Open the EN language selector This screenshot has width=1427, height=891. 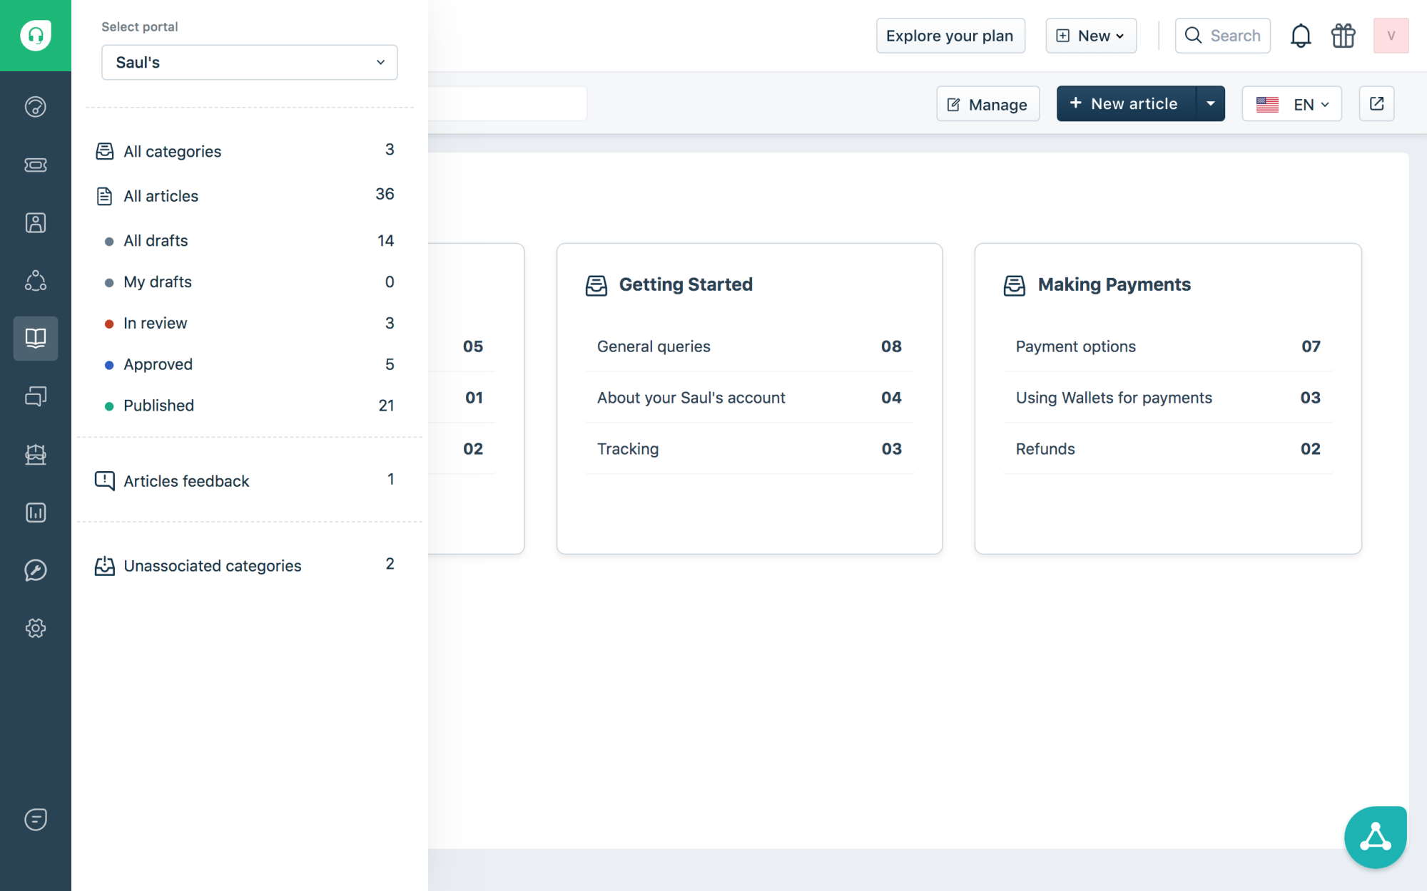(1291, 103)
